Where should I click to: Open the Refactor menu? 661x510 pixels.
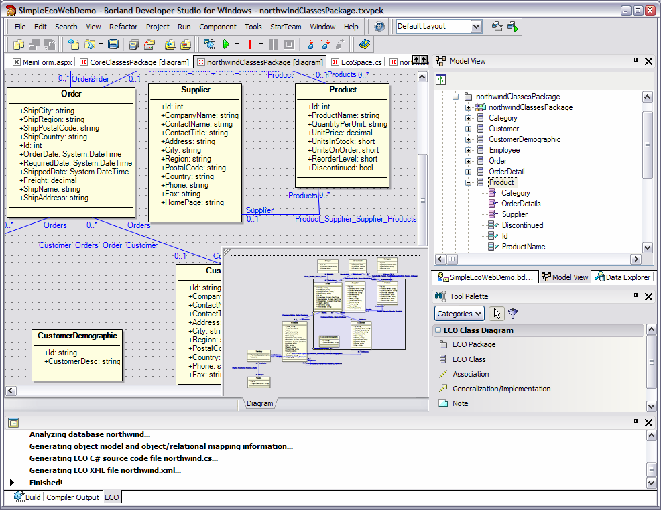pos(123,27)
